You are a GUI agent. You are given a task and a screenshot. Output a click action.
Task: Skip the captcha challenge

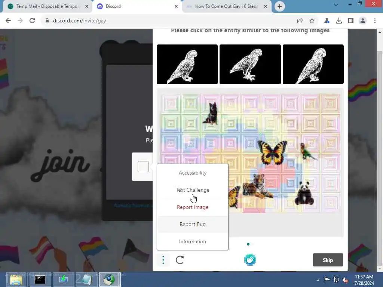click(328, 260)
